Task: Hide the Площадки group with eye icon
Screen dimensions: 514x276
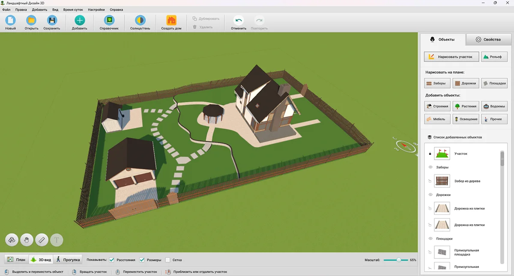Action: click(x=430, y=238)
